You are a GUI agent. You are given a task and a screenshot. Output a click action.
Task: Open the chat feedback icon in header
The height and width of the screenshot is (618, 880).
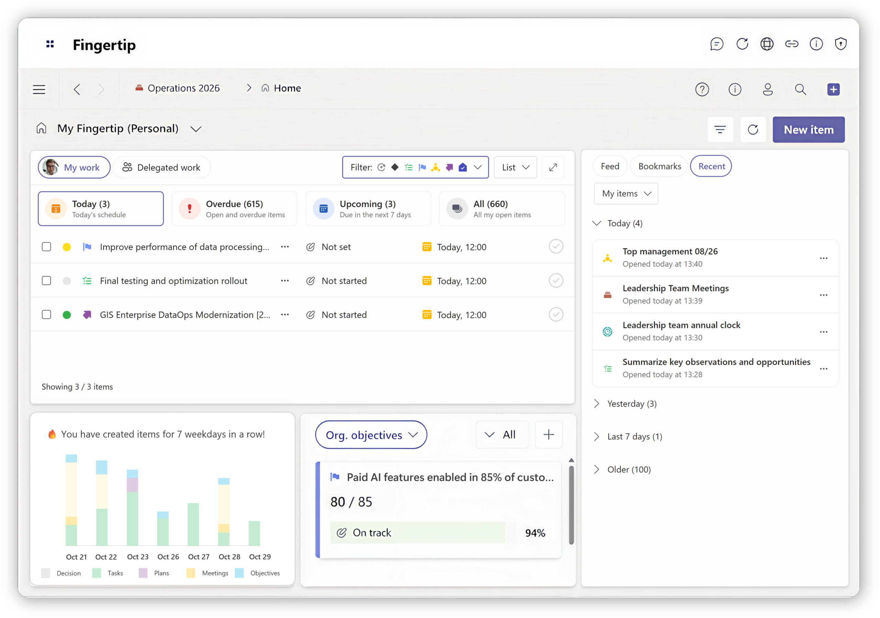(716, 44)
